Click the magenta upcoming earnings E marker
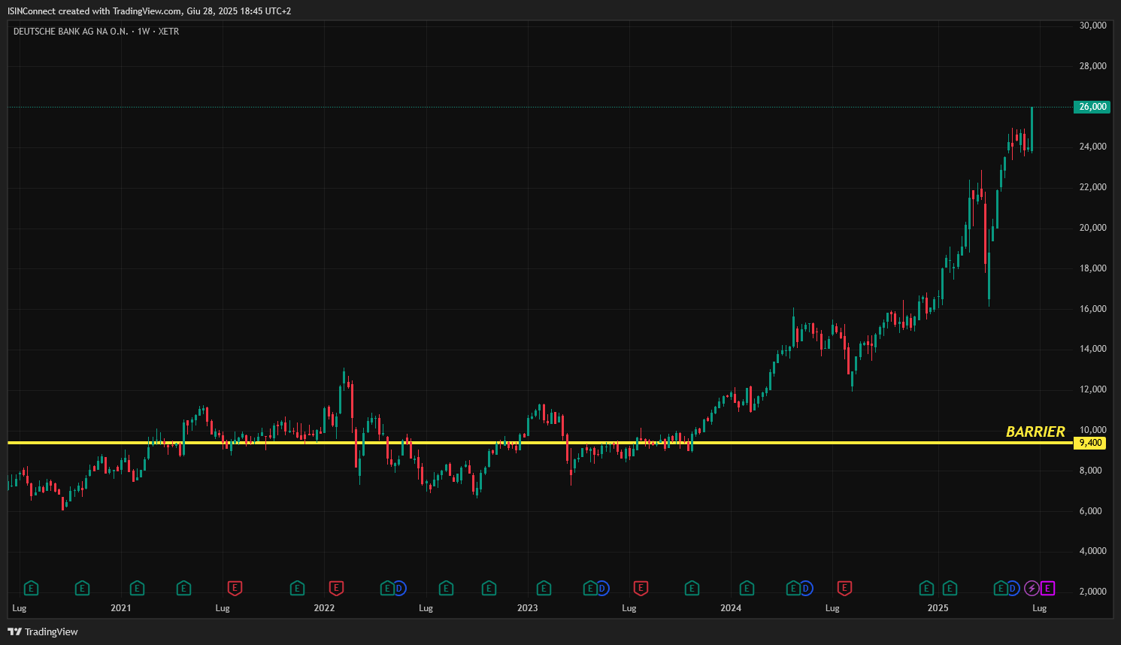The width and height of the screenshot is (1121, 645). click(x=1047, y=588)
